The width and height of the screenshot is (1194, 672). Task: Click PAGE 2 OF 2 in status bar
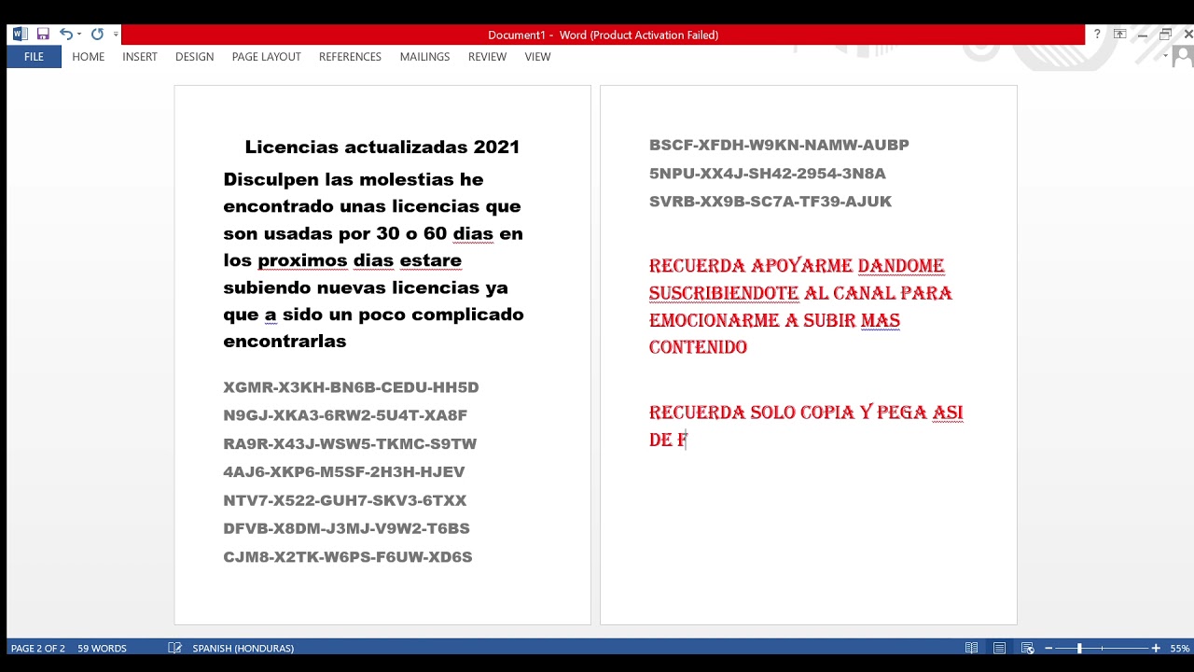tap(38, 648)
